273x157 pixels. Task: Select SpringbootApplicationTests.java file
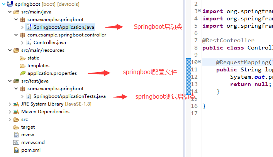(70, 96)
